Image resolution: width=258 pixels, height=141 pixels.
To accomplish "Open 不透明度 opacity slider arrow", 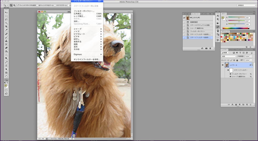I will (251, 57).
